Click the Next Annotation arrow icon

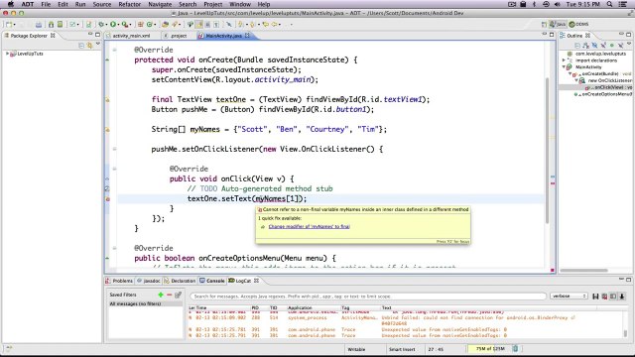point(240,24)
